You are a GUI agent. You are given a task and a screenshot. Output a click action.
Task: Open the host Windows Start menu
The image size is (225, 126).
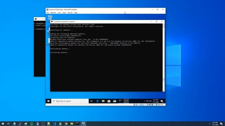(3, 124)
